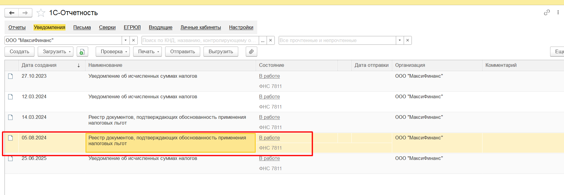Clear the read/unread filter with X

point(408,40)
